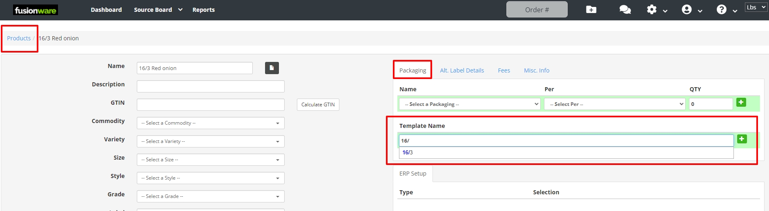Go to Products breadcrumb link

[19, 38]
